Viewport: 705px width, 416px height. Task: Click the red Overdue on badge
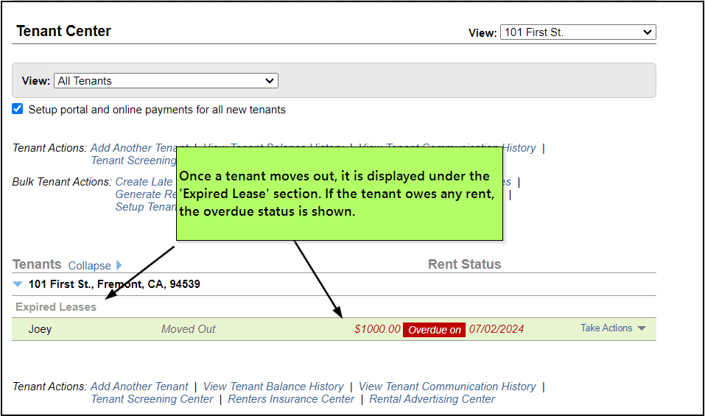pos(435,330)
